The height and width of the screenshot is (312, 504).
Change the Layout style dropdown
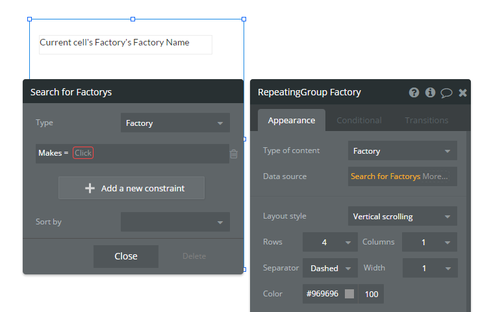[x=402, y=216]
